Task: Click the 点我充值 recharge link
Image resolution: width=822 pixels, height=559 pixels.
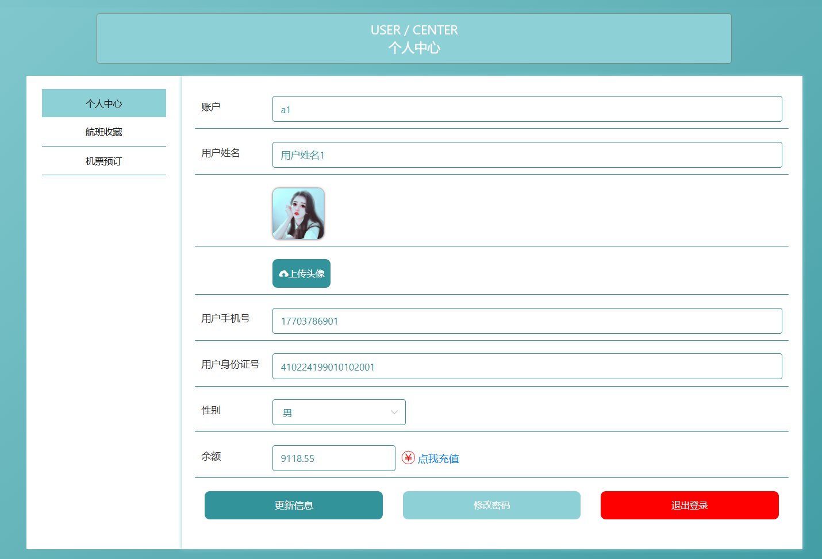Action: (438, 458)
